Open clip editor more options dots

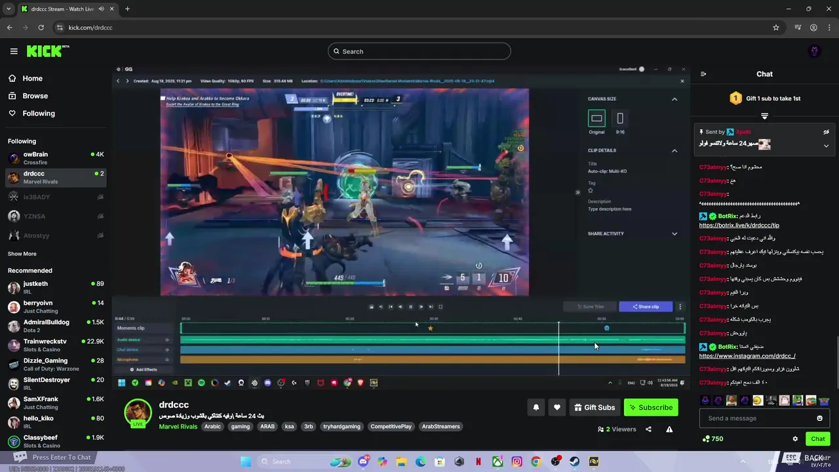[x=680, y=306]
